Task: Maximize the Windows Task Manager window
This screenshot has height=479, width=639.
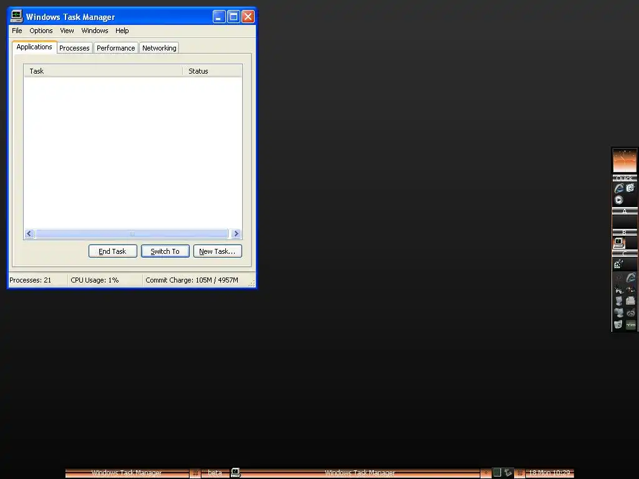Action: (233, 16)
